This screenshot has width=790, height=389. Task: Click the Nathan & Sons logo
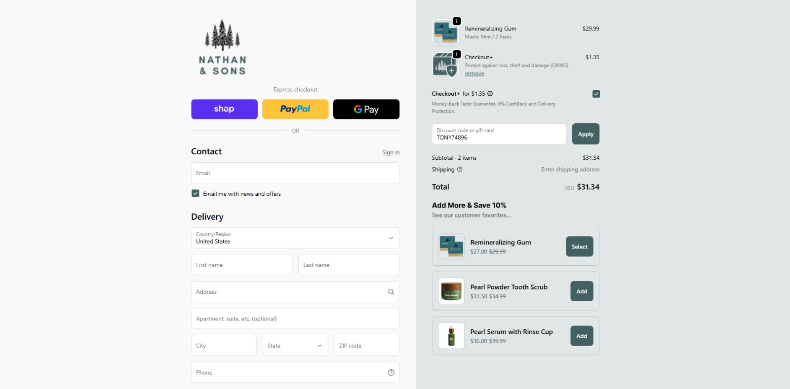(x=222, y=48)
